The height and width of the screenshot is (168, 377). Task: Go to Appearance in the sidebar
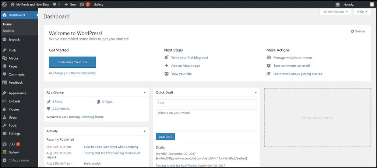click(17, 93)
